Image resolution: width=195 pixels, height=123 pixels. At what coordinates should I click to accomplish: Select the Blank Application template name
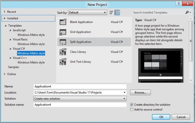click(81, 22)
